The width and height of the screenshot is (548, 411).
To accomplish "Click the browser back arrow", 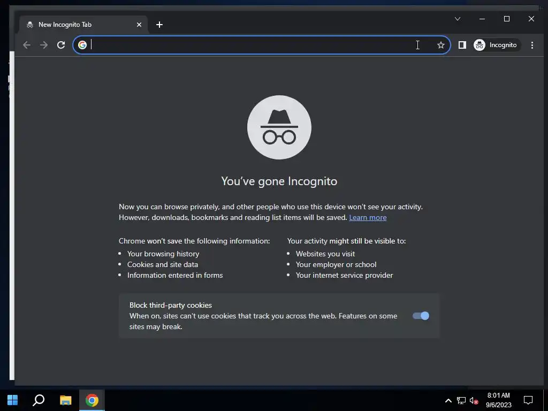I will 27,45.
